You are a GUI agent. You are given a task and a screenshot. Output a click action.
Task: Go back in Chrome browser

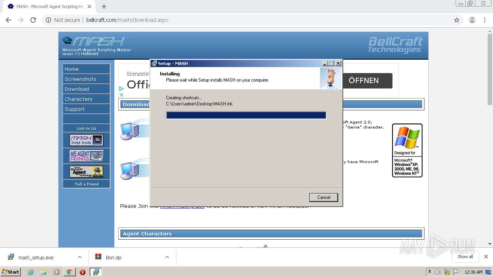coord(8,20)
